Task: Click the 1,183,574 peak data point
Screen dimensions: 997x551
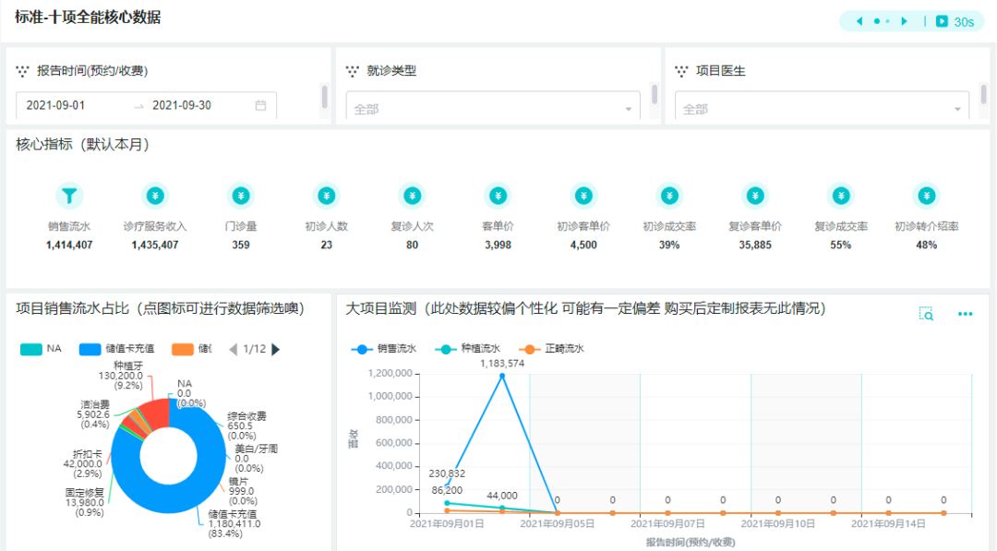Action: coord(502,377)
